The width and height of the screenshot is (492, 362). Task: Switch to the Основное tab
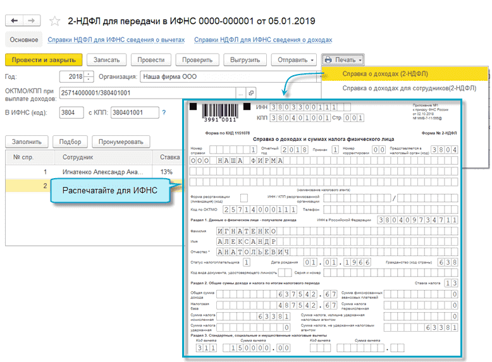24,40
